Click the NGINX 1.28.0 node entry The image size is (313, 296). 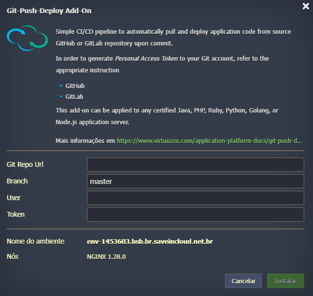click(x=106, y=256)
